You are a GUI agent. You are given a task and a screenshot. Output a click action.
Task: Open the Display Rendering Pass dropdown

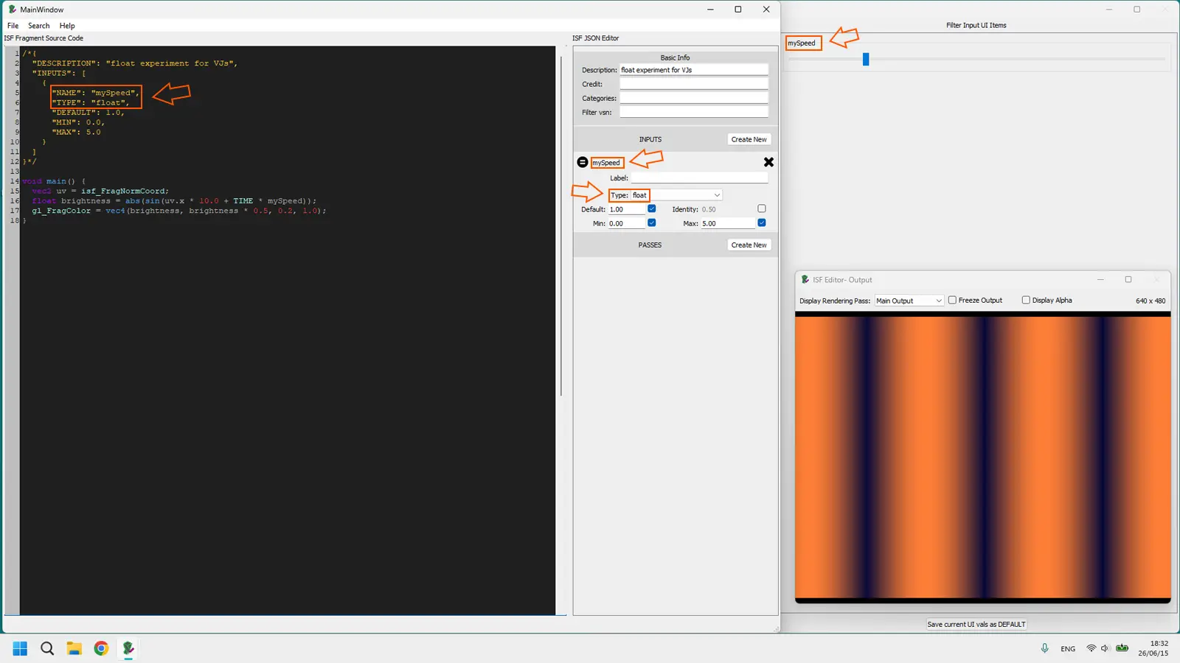coord(909,301)
